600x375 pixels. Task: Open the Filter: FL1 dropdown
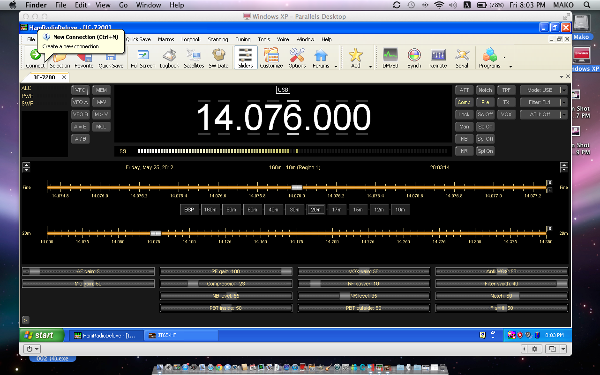point(544,102)
